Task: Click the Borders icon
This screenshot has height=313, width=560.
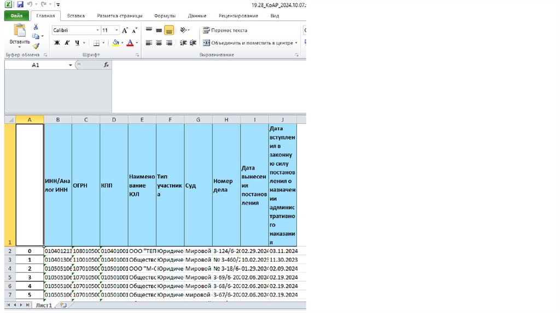Action: [x=96, y=43]
